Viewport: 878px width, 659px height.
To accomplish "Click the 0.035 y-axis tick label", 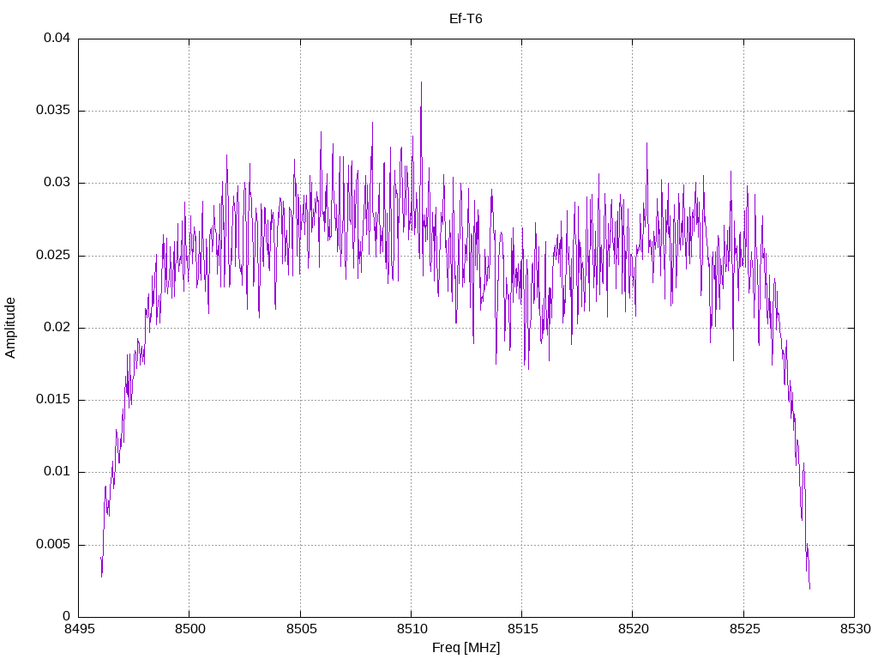I will 53,111.
